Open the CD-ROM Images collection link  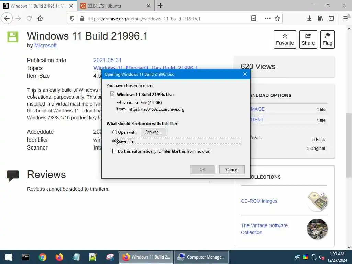pos(259,201)
